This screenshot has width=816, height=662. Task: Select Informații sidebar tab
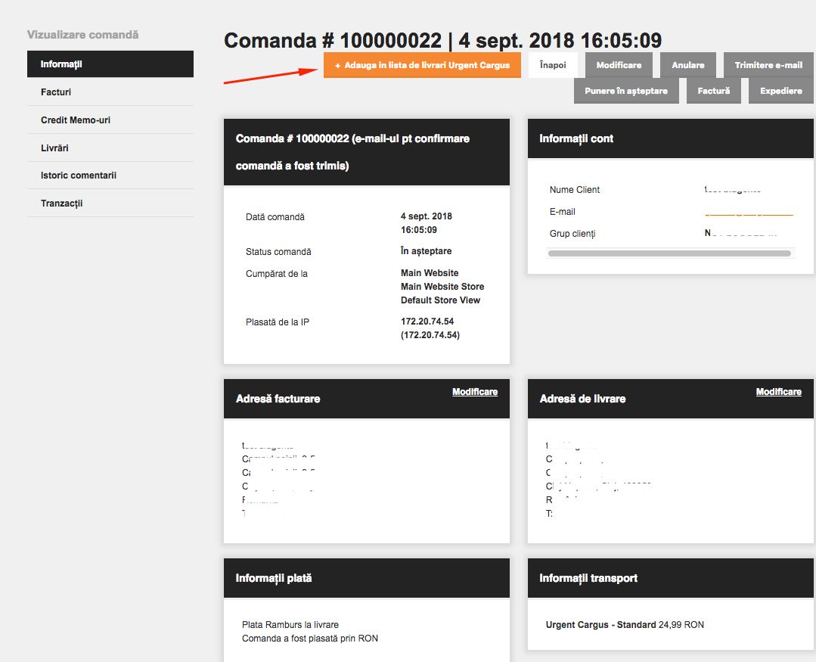[x=110, y=64]
